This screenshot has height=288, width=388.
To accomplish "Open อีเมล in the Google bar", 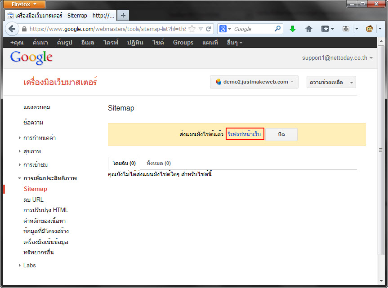I will pos(88,43).
